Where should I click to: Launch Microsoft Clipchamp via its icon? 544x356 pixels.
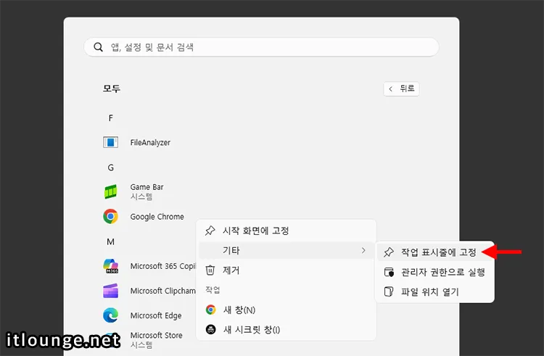click(111, 291)
